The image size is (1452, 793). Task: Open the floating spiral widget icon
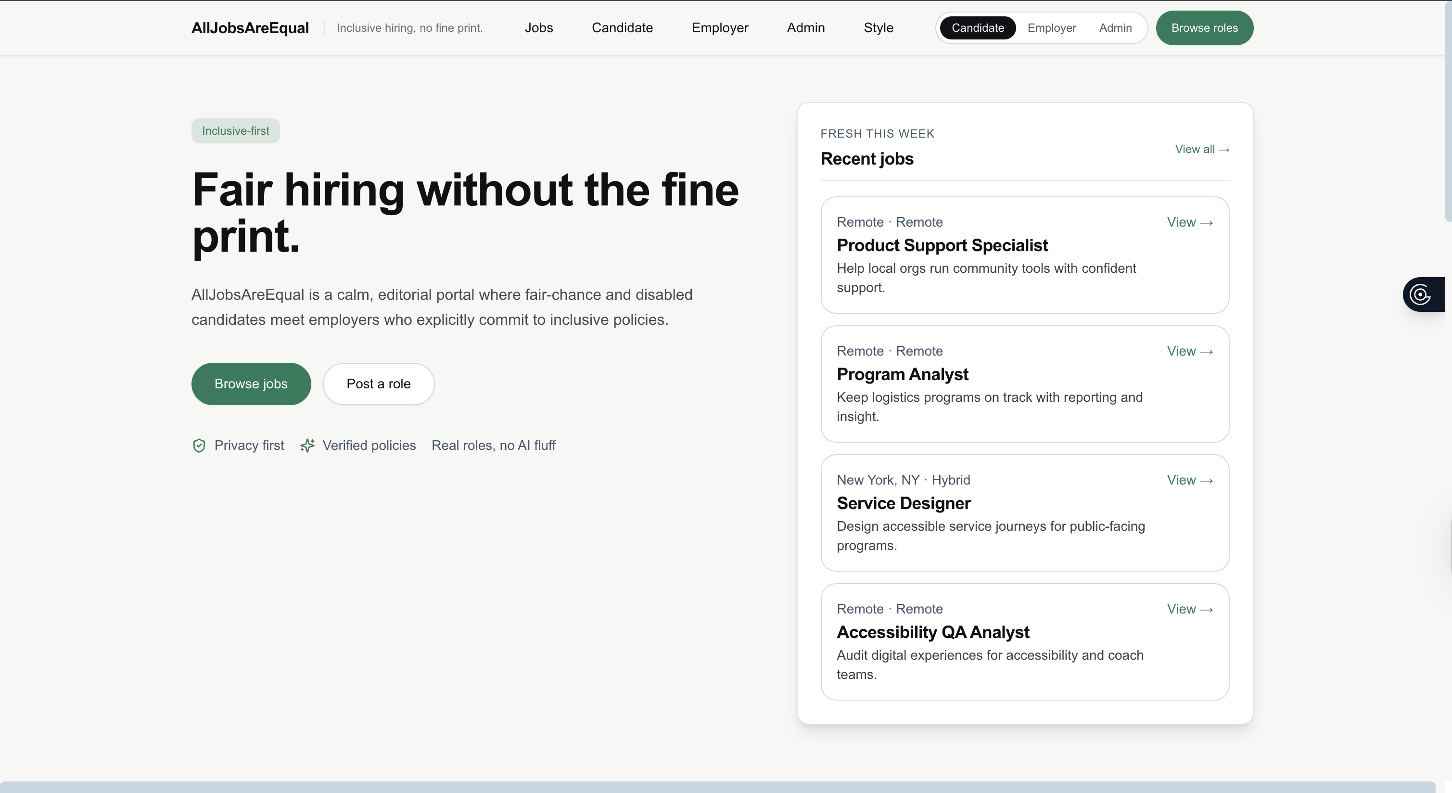[1420, 294]
